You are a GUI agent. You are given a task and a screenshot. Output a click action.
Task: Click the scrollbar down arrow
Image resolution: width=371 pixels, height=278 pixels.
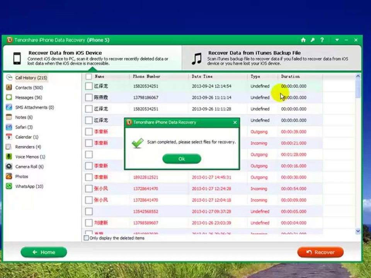[358, 231]
